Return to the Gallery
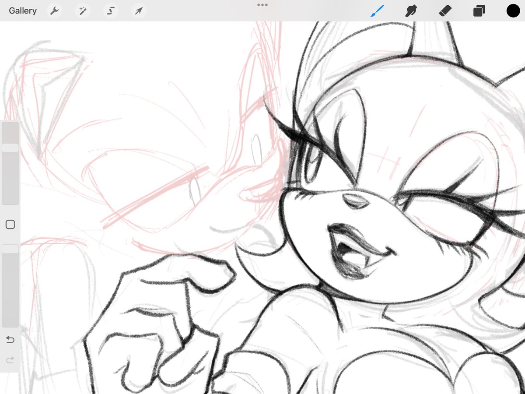 click(22, 11)
